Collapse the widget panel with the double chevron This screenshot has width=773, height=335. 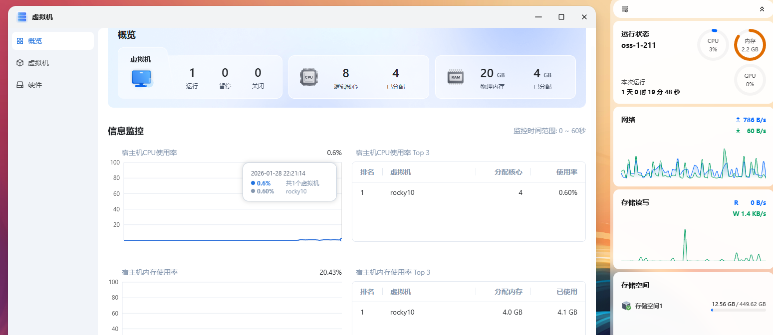click(762, 9)
